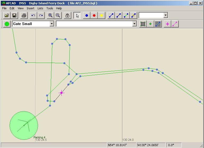Redo the last undone edit
The height and width of the screenshot is (148, 204).
pyautogui.click(x=41, y=15)
